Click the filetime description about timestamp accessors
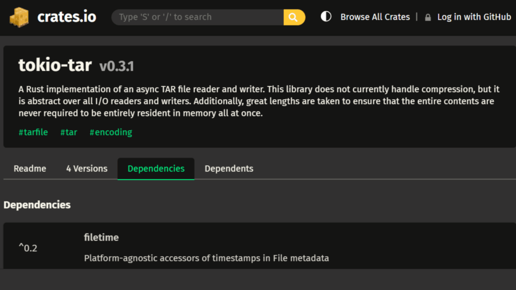Screen dimensions: 516x290 206,258
